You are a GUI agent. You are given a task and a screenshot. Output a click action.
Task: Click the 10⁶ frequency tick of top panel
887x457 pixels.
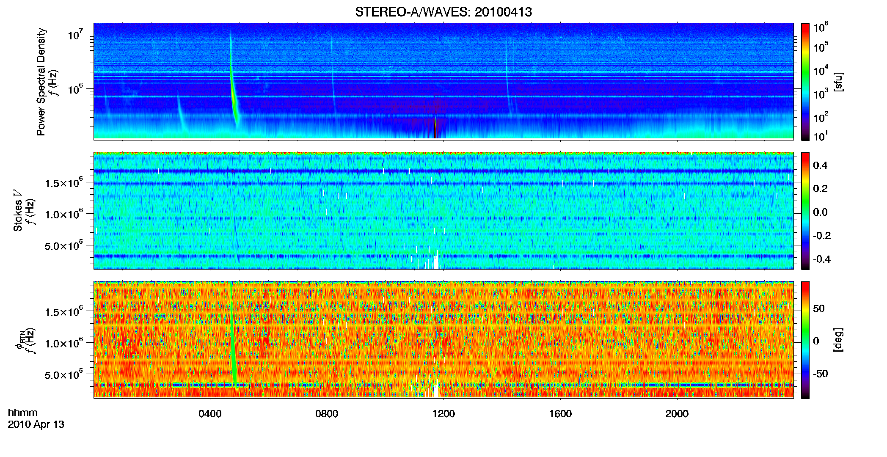point(74,89)
